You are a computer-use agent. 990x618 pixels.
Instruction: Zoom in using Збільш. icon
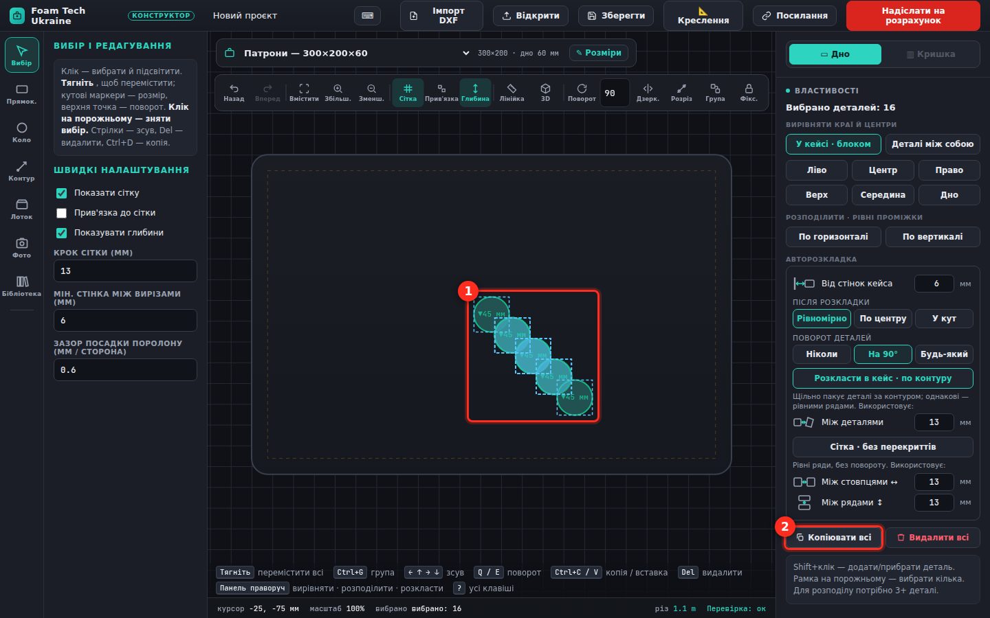pos(338,93)
